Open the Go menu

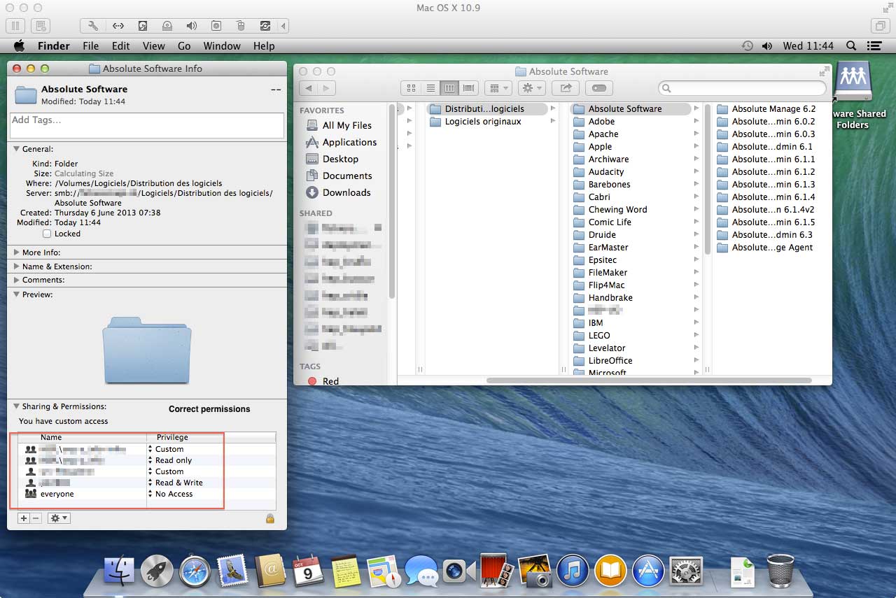pyautogui.click(x=184, y=46)
